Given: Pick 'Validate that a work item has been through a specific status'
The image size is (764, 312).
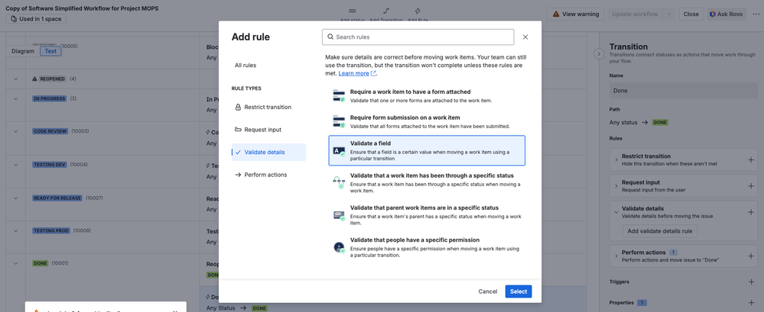Looking at the screenshot, I should click(x=427, y=183).
